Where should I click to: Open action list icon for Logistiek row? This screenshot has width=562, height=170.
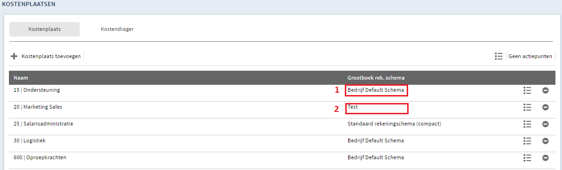click(527, 140)
